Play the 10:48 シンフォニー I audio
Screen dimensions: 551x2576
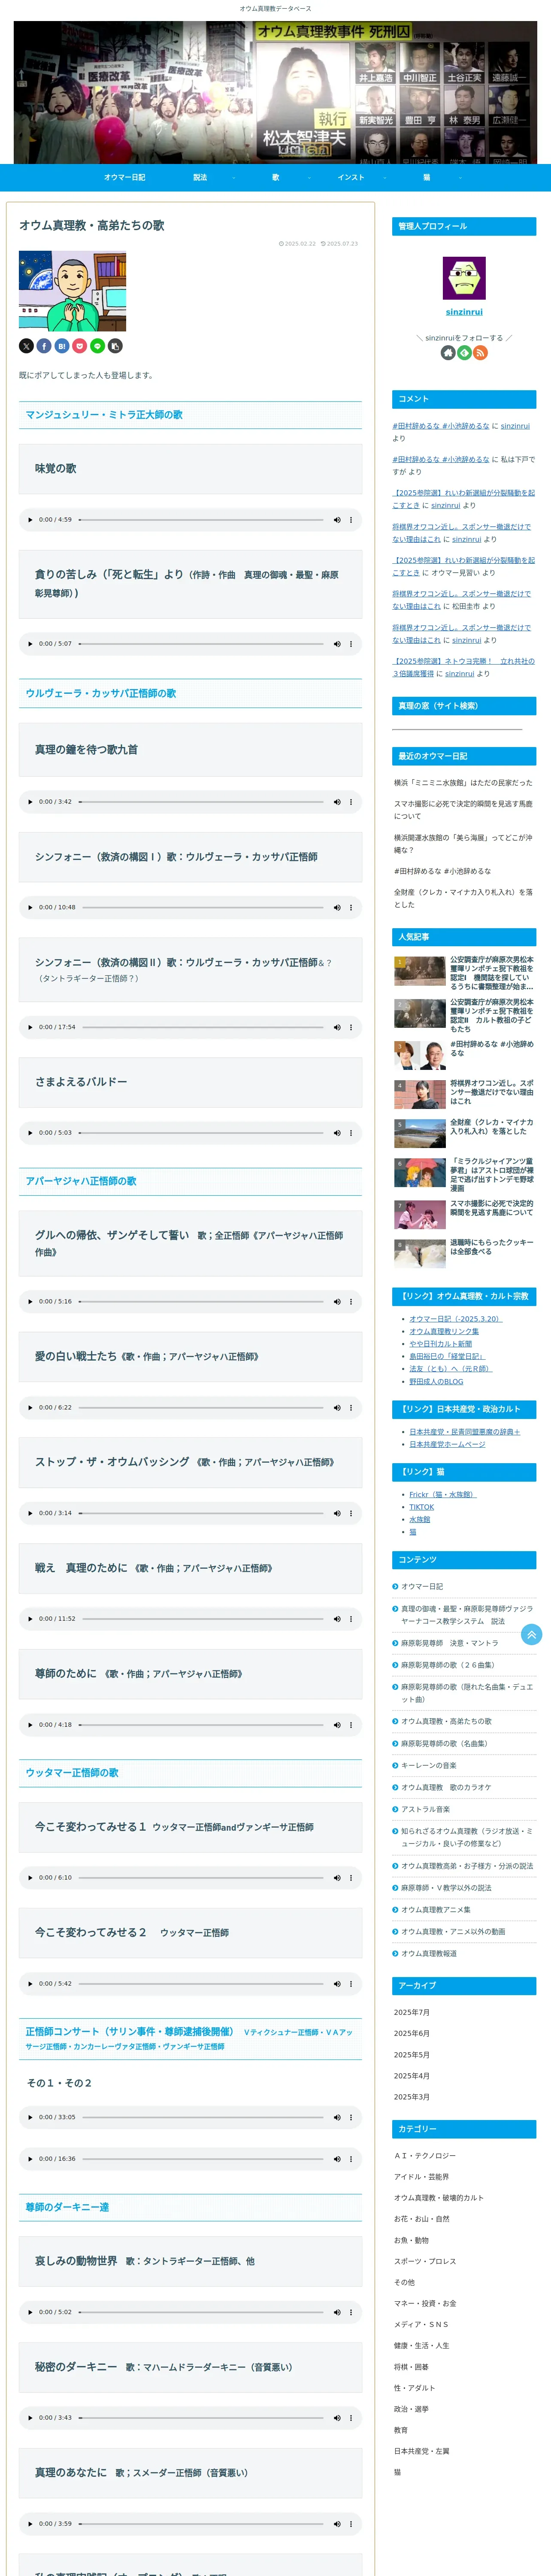(x=30, y=908)
